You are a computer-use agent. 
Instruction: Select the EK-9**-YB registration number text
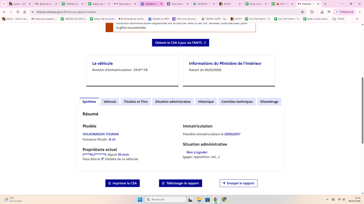(141, 70)
